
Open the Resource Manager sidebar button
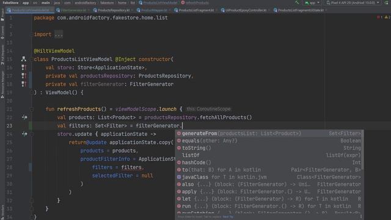[2, 84]
